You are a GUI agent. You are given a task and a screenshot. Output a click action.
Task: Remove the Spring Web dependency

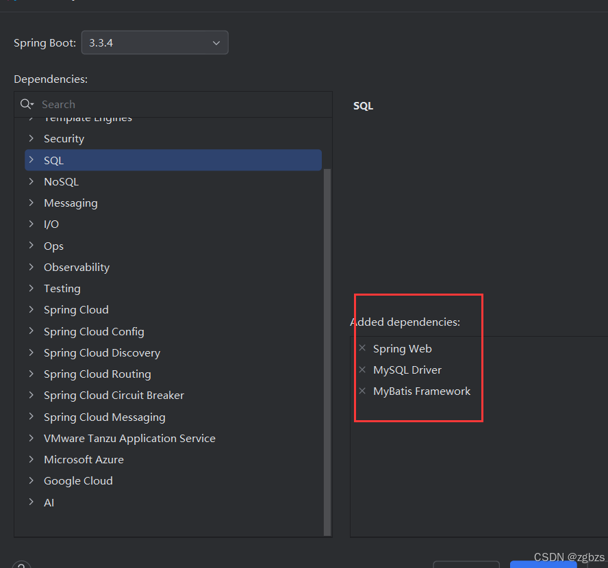click(362, 348)
